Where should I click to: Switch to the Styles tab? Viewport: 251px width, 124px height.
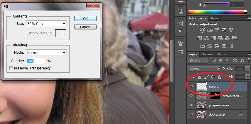(214, 18)
